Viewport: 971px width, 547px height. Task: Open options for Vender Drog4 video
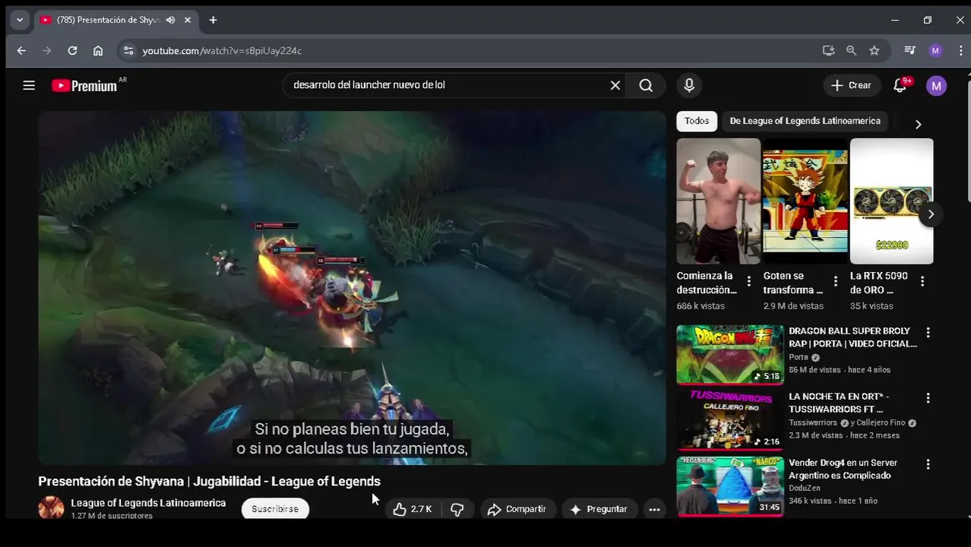pyautogui.click(x=928, y=464)
